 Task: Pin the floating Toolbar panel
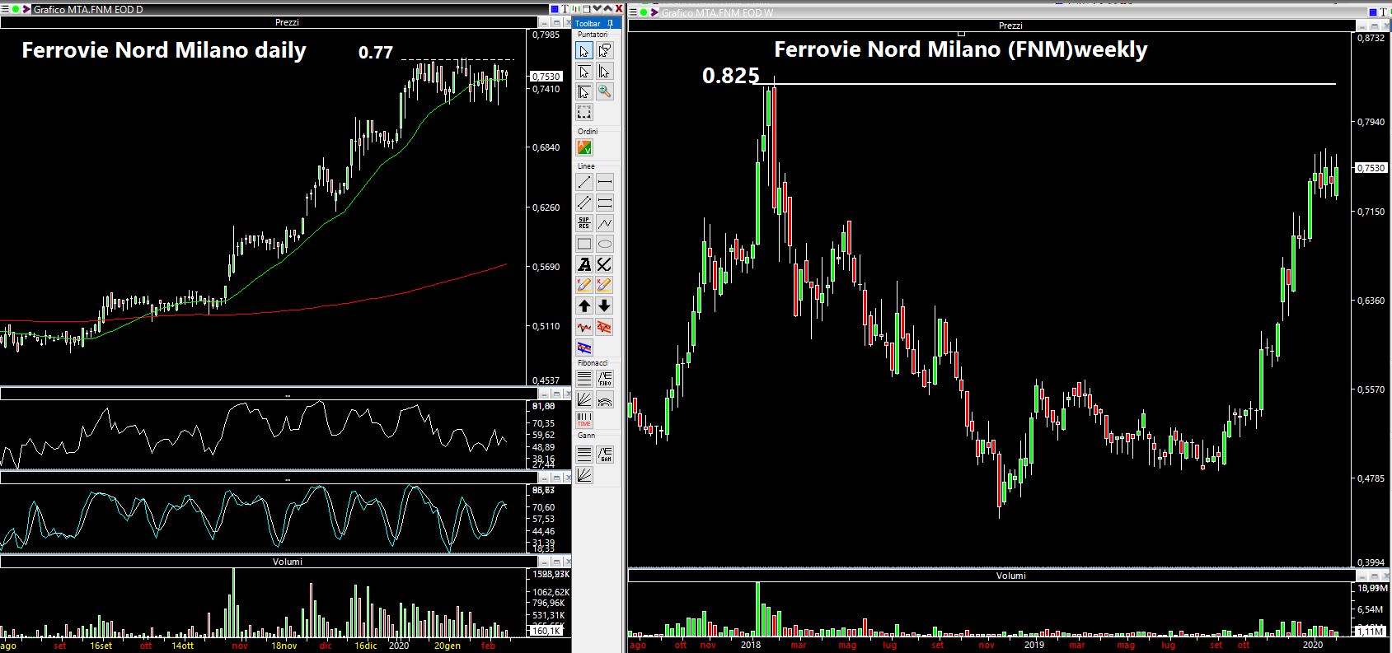pyautogui.click(x=610, y=23)
